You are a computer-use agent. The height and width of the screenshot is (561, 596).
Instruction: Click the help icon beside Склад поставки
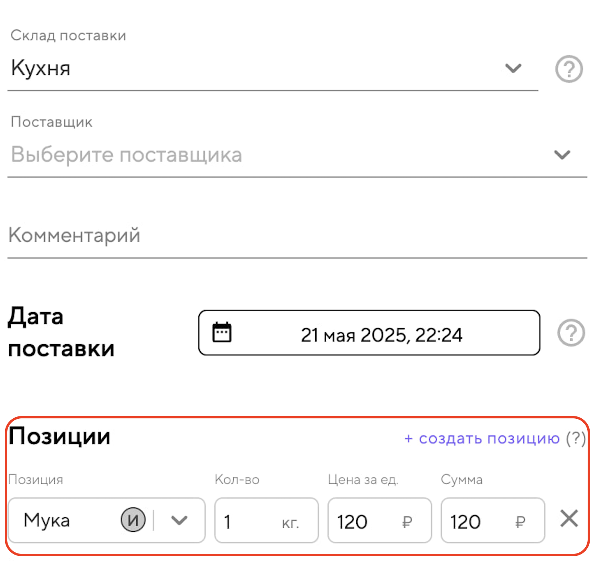pos(569,69)
